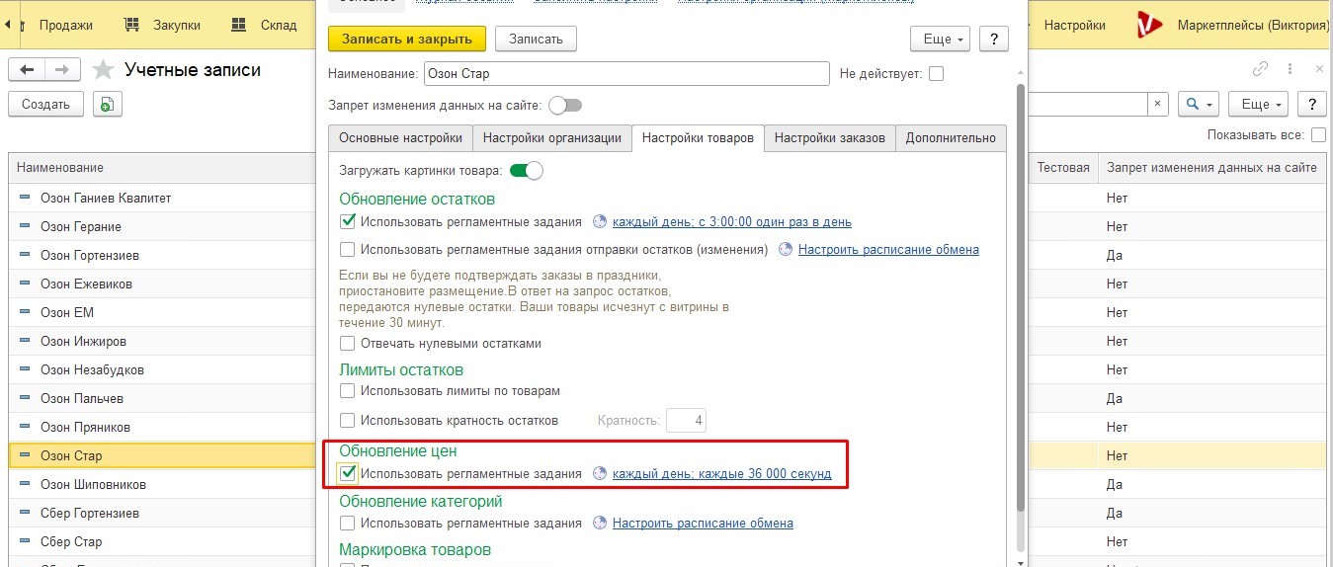The height and width of the screenshot is (567, 1333).
Task: Open the Настройки section in top bar
Action: point(1075,25)
